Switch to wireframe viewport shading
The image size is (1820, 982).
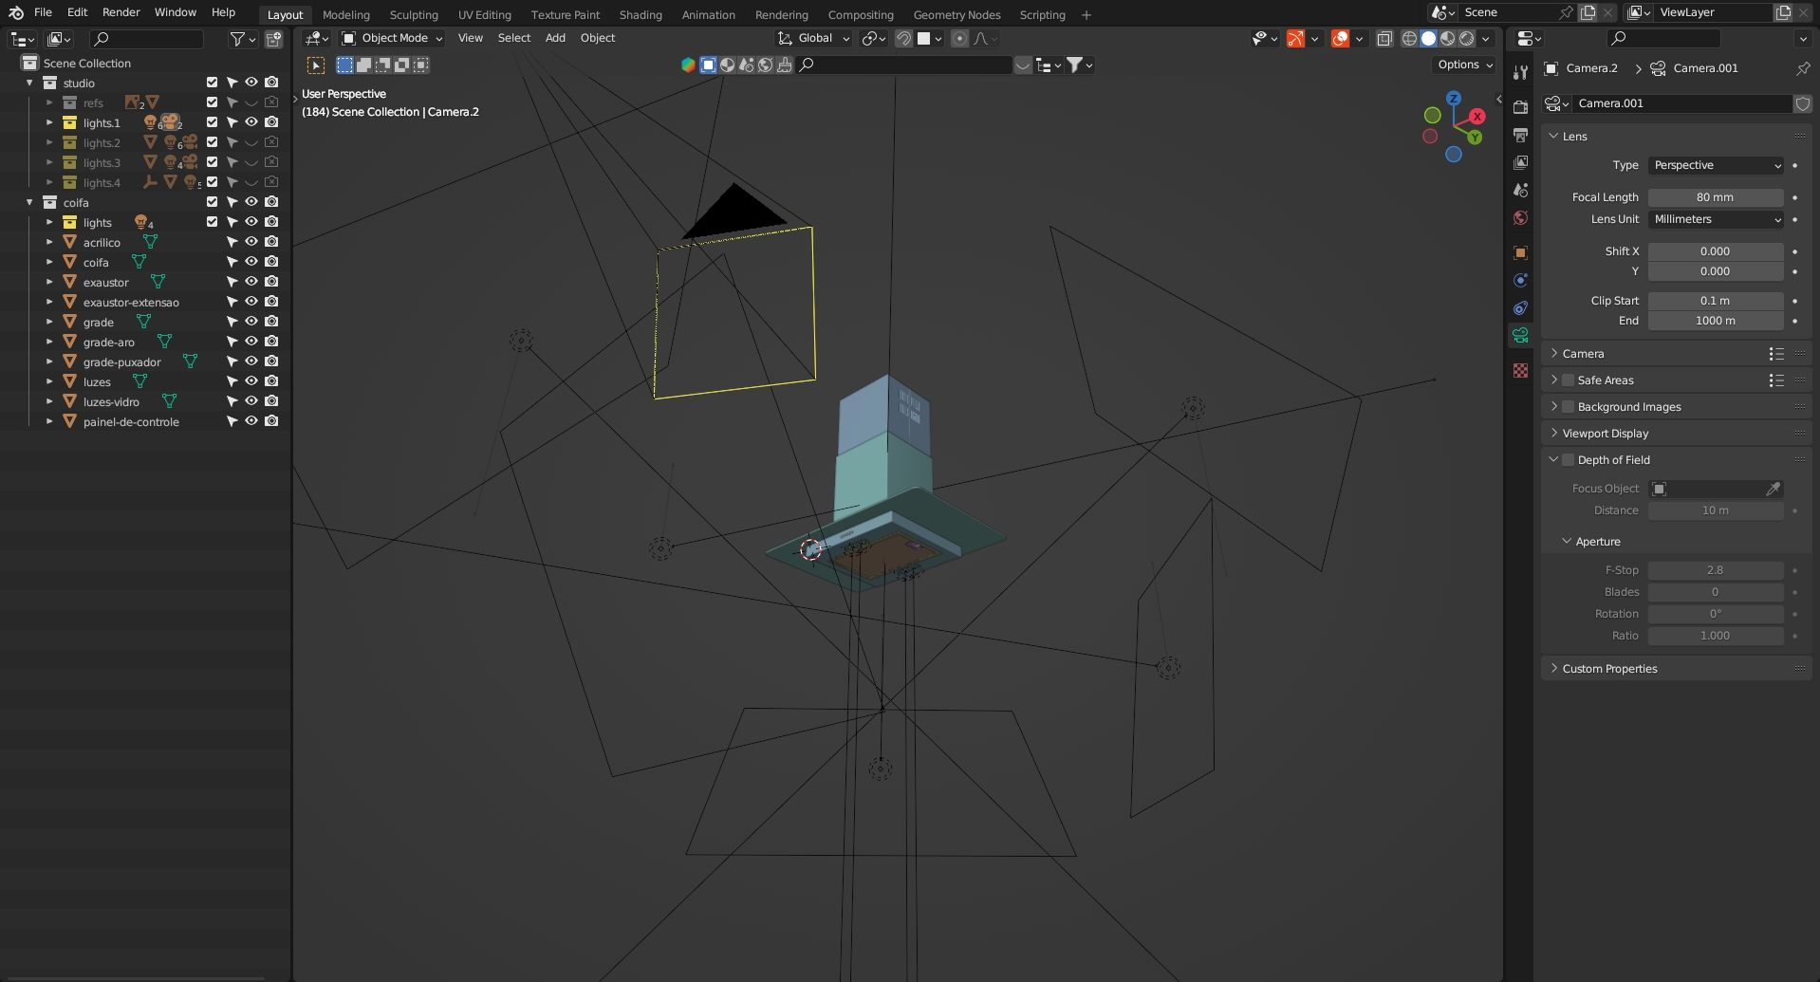[x=1409, y=39]
